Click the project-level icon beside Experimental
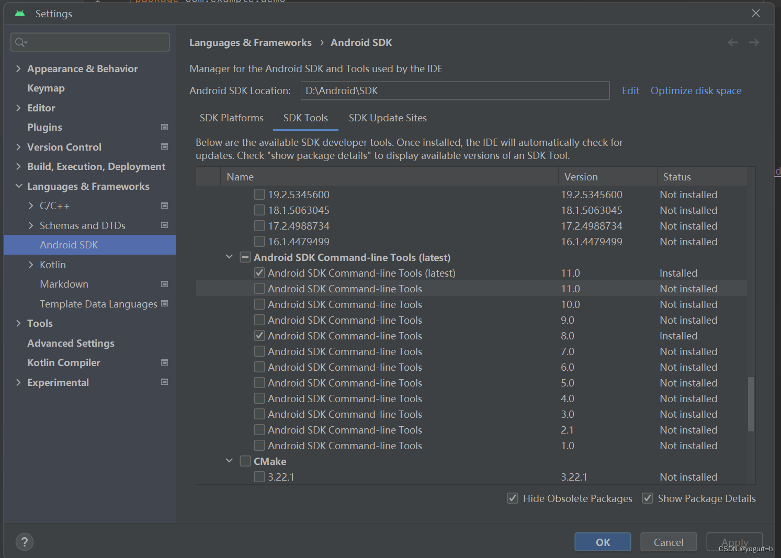The width and height of the screenshot is (781, 558). pos(164,382)
